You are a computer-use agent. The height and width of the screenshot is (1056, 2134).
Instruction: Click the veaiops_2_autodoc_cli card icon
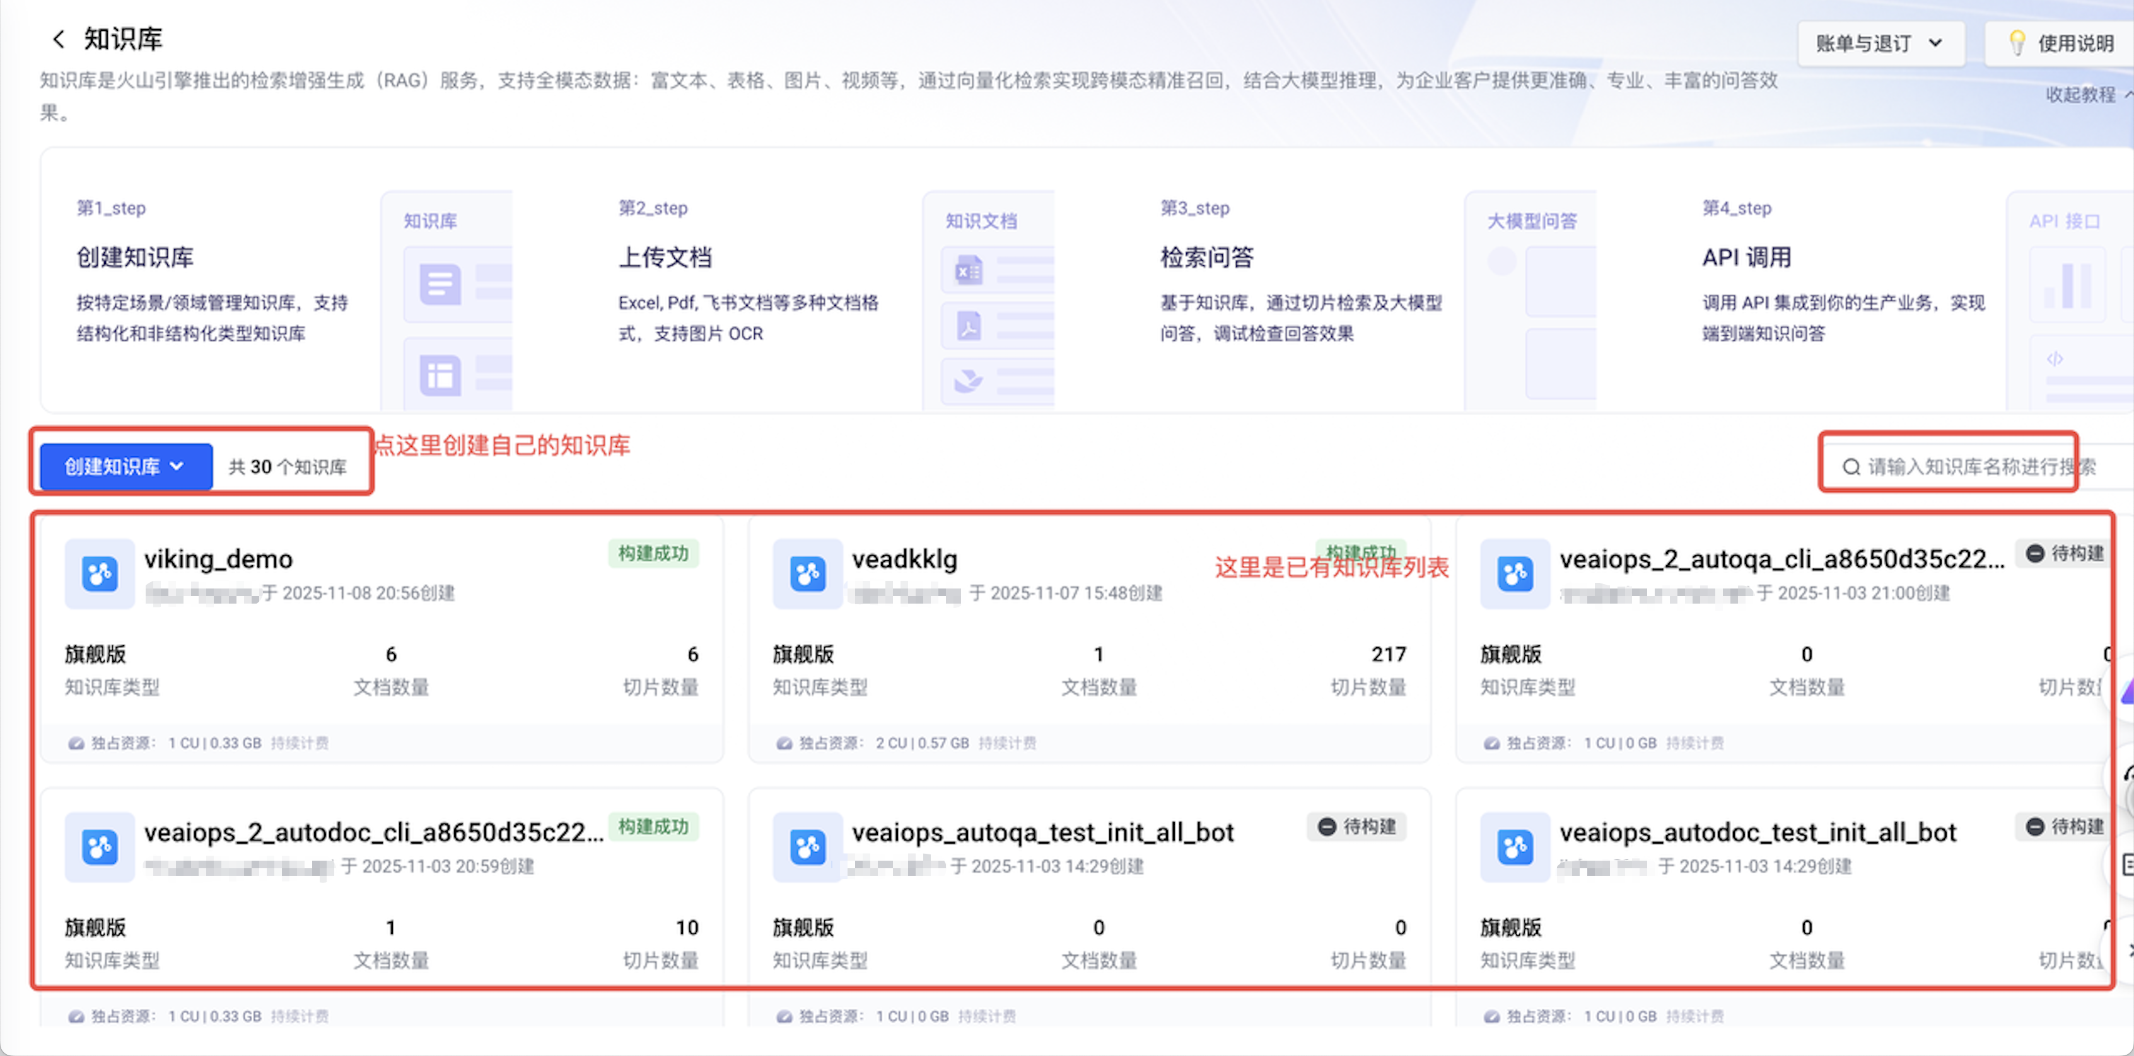point(100,847)
